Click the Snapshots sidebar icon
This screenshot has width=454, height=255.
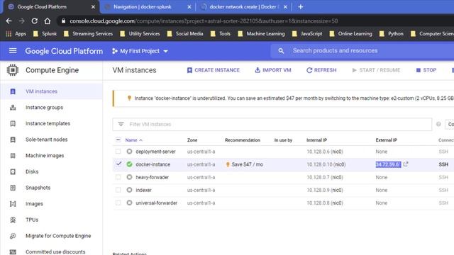click(x=13, y=188)
